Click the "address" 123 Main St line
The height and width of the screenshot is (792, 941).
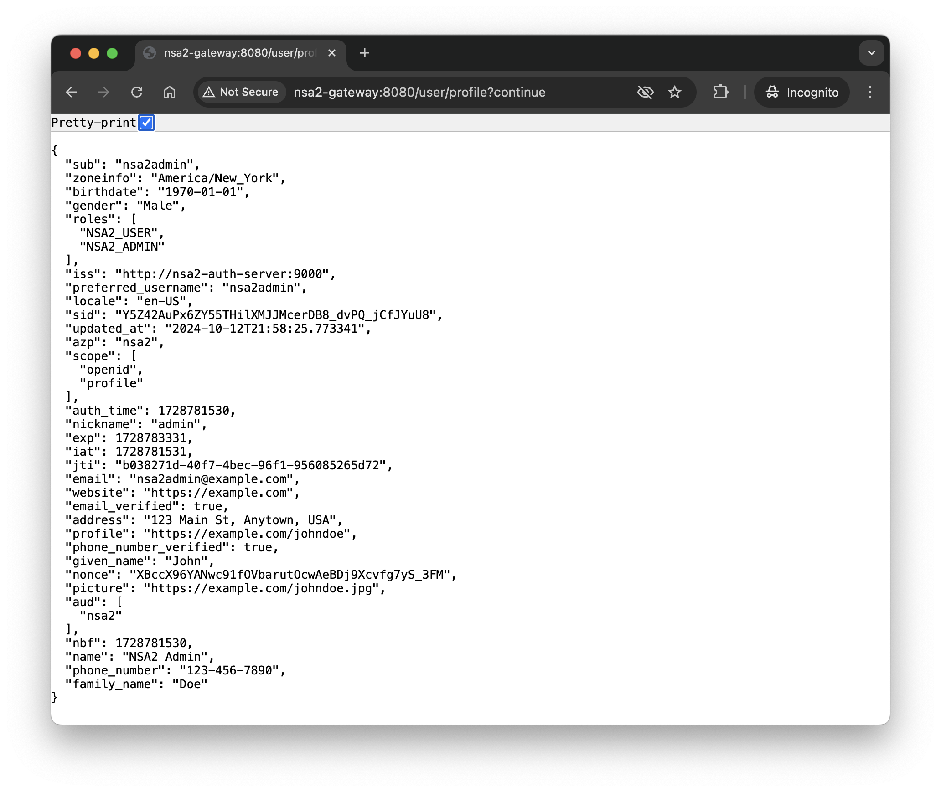(204, 520)
